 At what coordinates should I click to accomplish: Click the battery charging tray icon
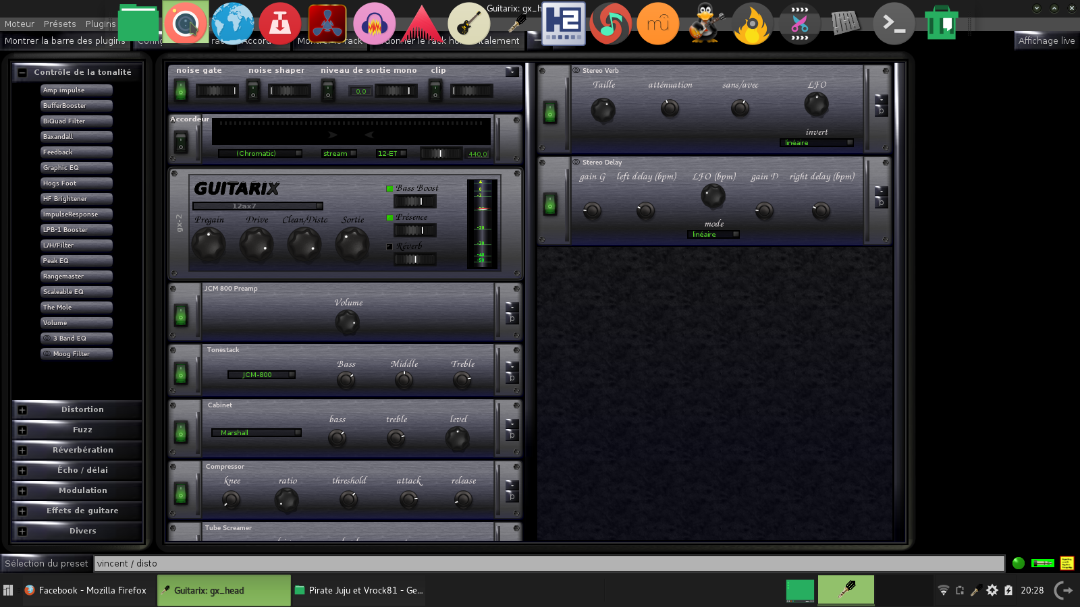[1008, 591]
